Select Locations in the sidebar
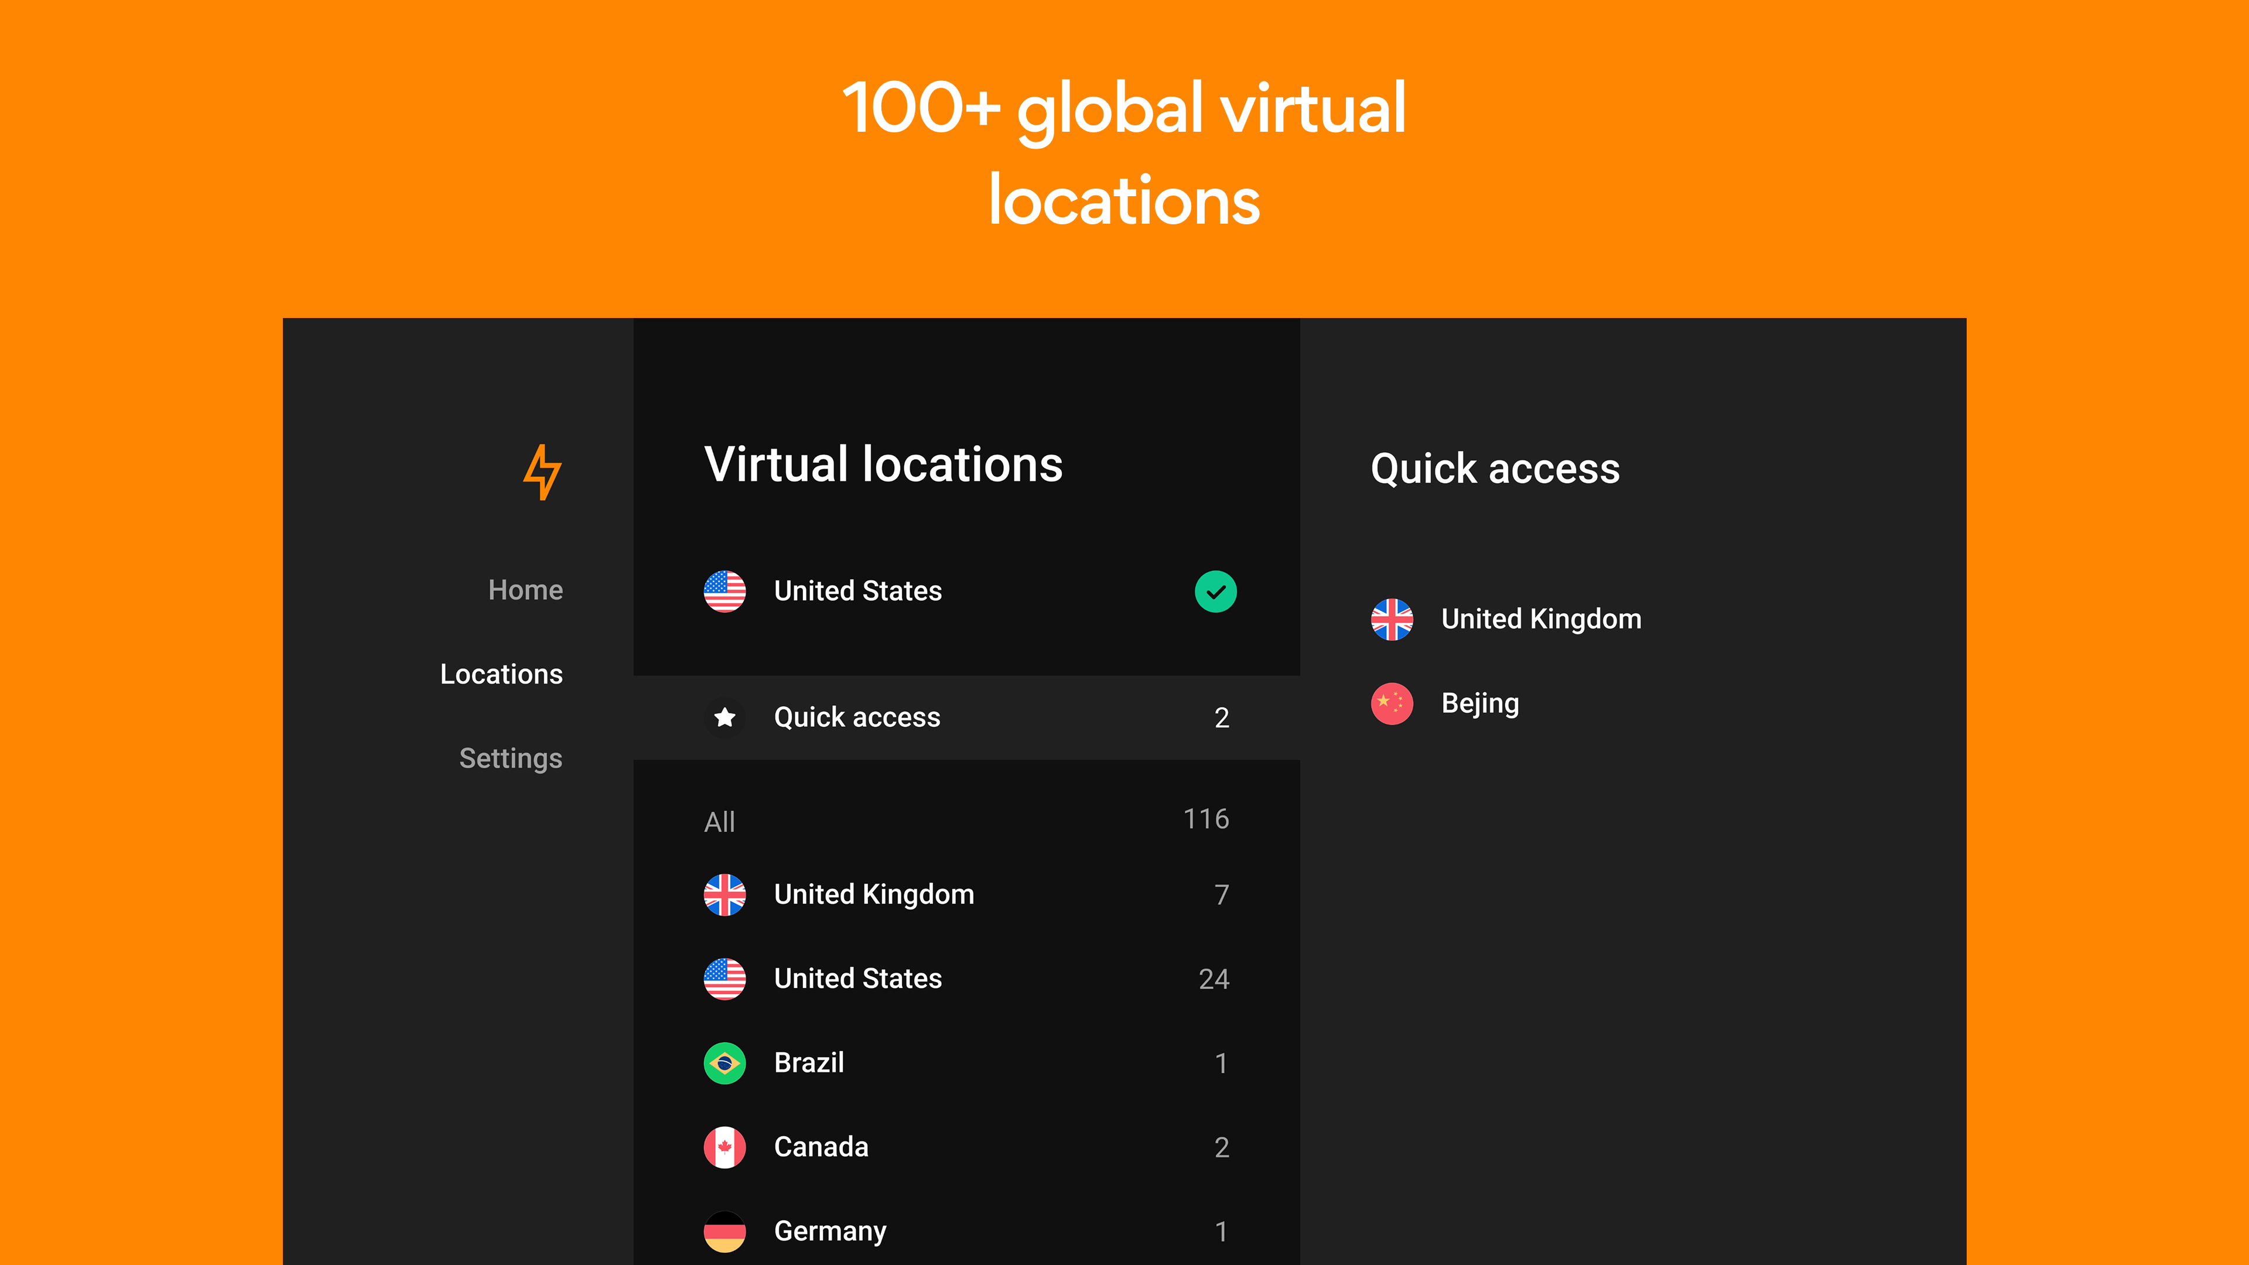The width and height of the screenshot is (2249, 1265). point(501,674)
